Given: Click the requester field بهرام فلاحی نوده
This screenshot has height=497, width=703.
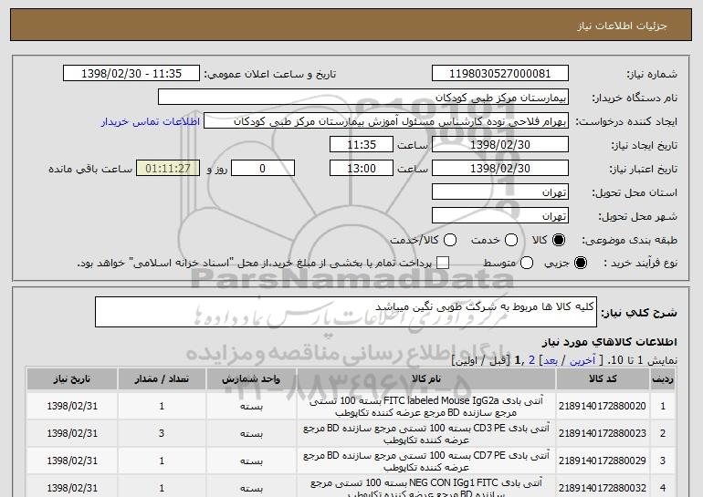Looking at the screenshot, I should tap(386, 121).
